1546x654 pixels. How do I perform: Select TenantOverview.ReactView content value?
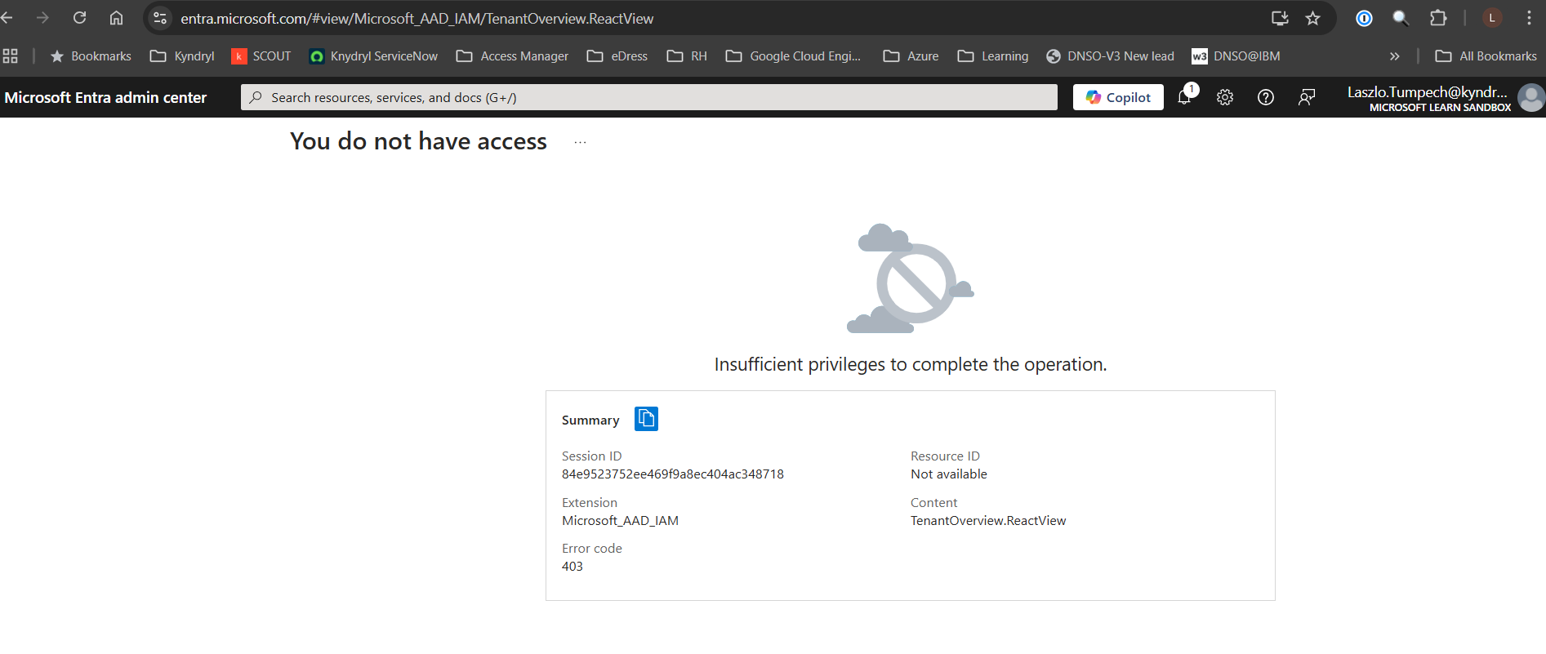coord(988,520)
